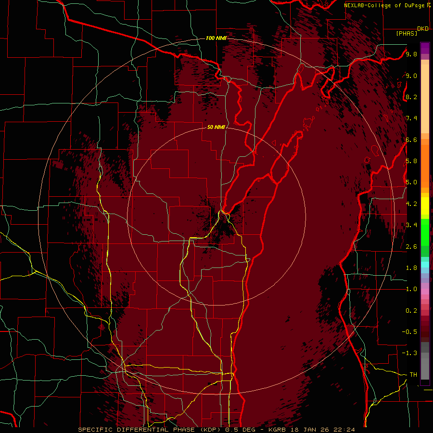The width and height of the screenshot is (433, 433).
Task: Click the 2.6 color scale value
Action: click(411, 246)
